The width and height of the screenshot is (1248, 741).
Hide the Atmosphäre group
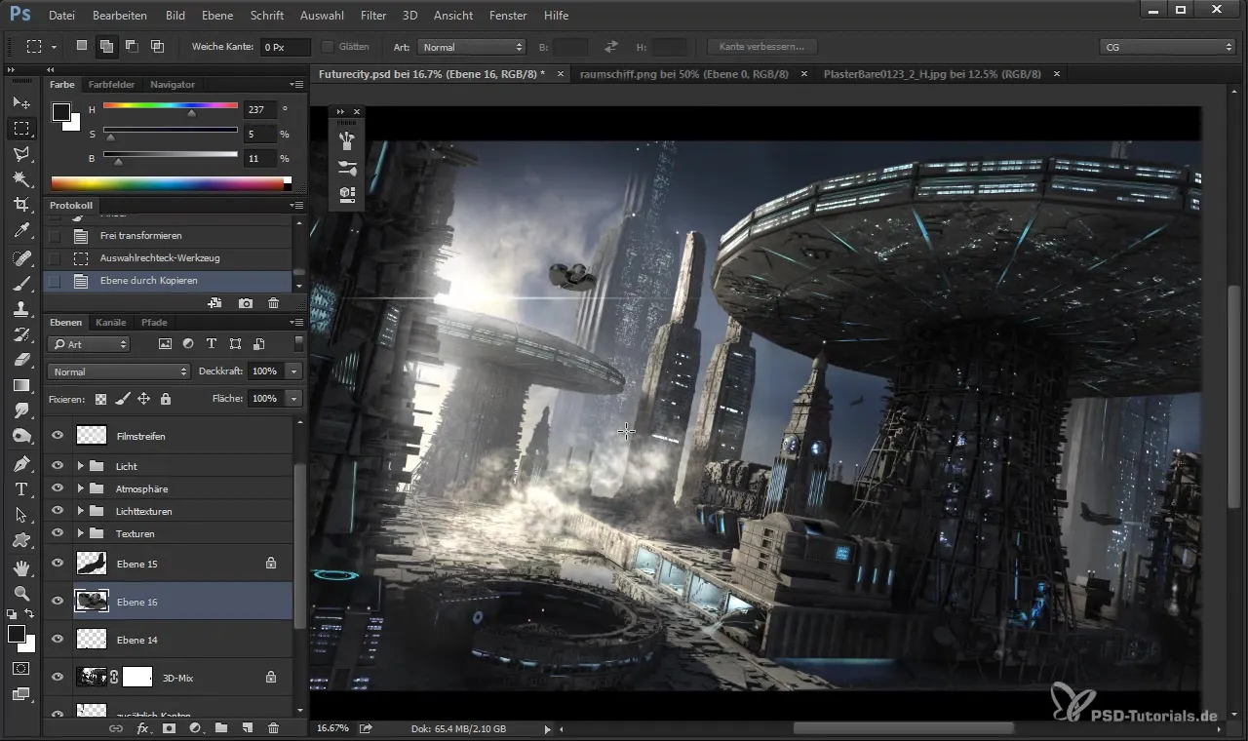(x=58, y=488)
